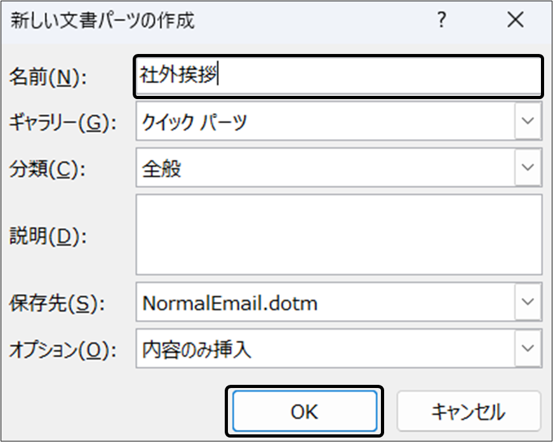Click inside the 説明 description text area

pyautogui.click(x=338, y=234)
